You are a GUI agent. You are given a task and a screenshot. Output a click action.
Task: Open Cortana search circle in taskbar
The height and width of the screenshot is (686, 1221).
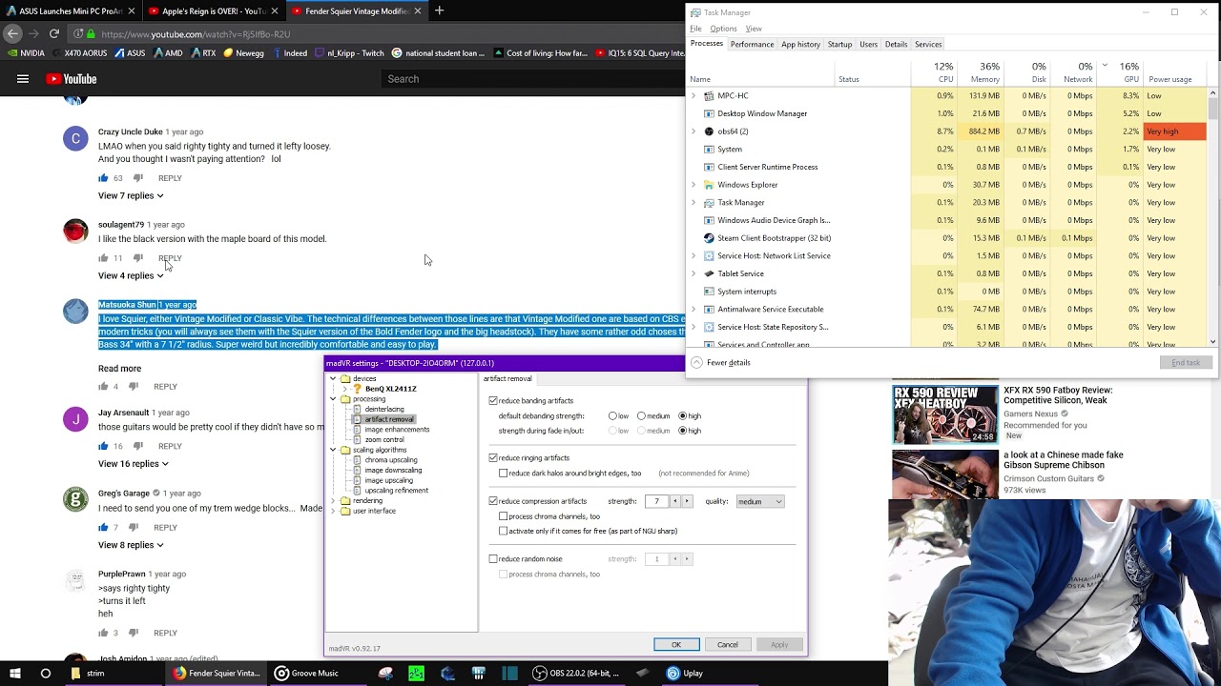[x=45, y=673]
